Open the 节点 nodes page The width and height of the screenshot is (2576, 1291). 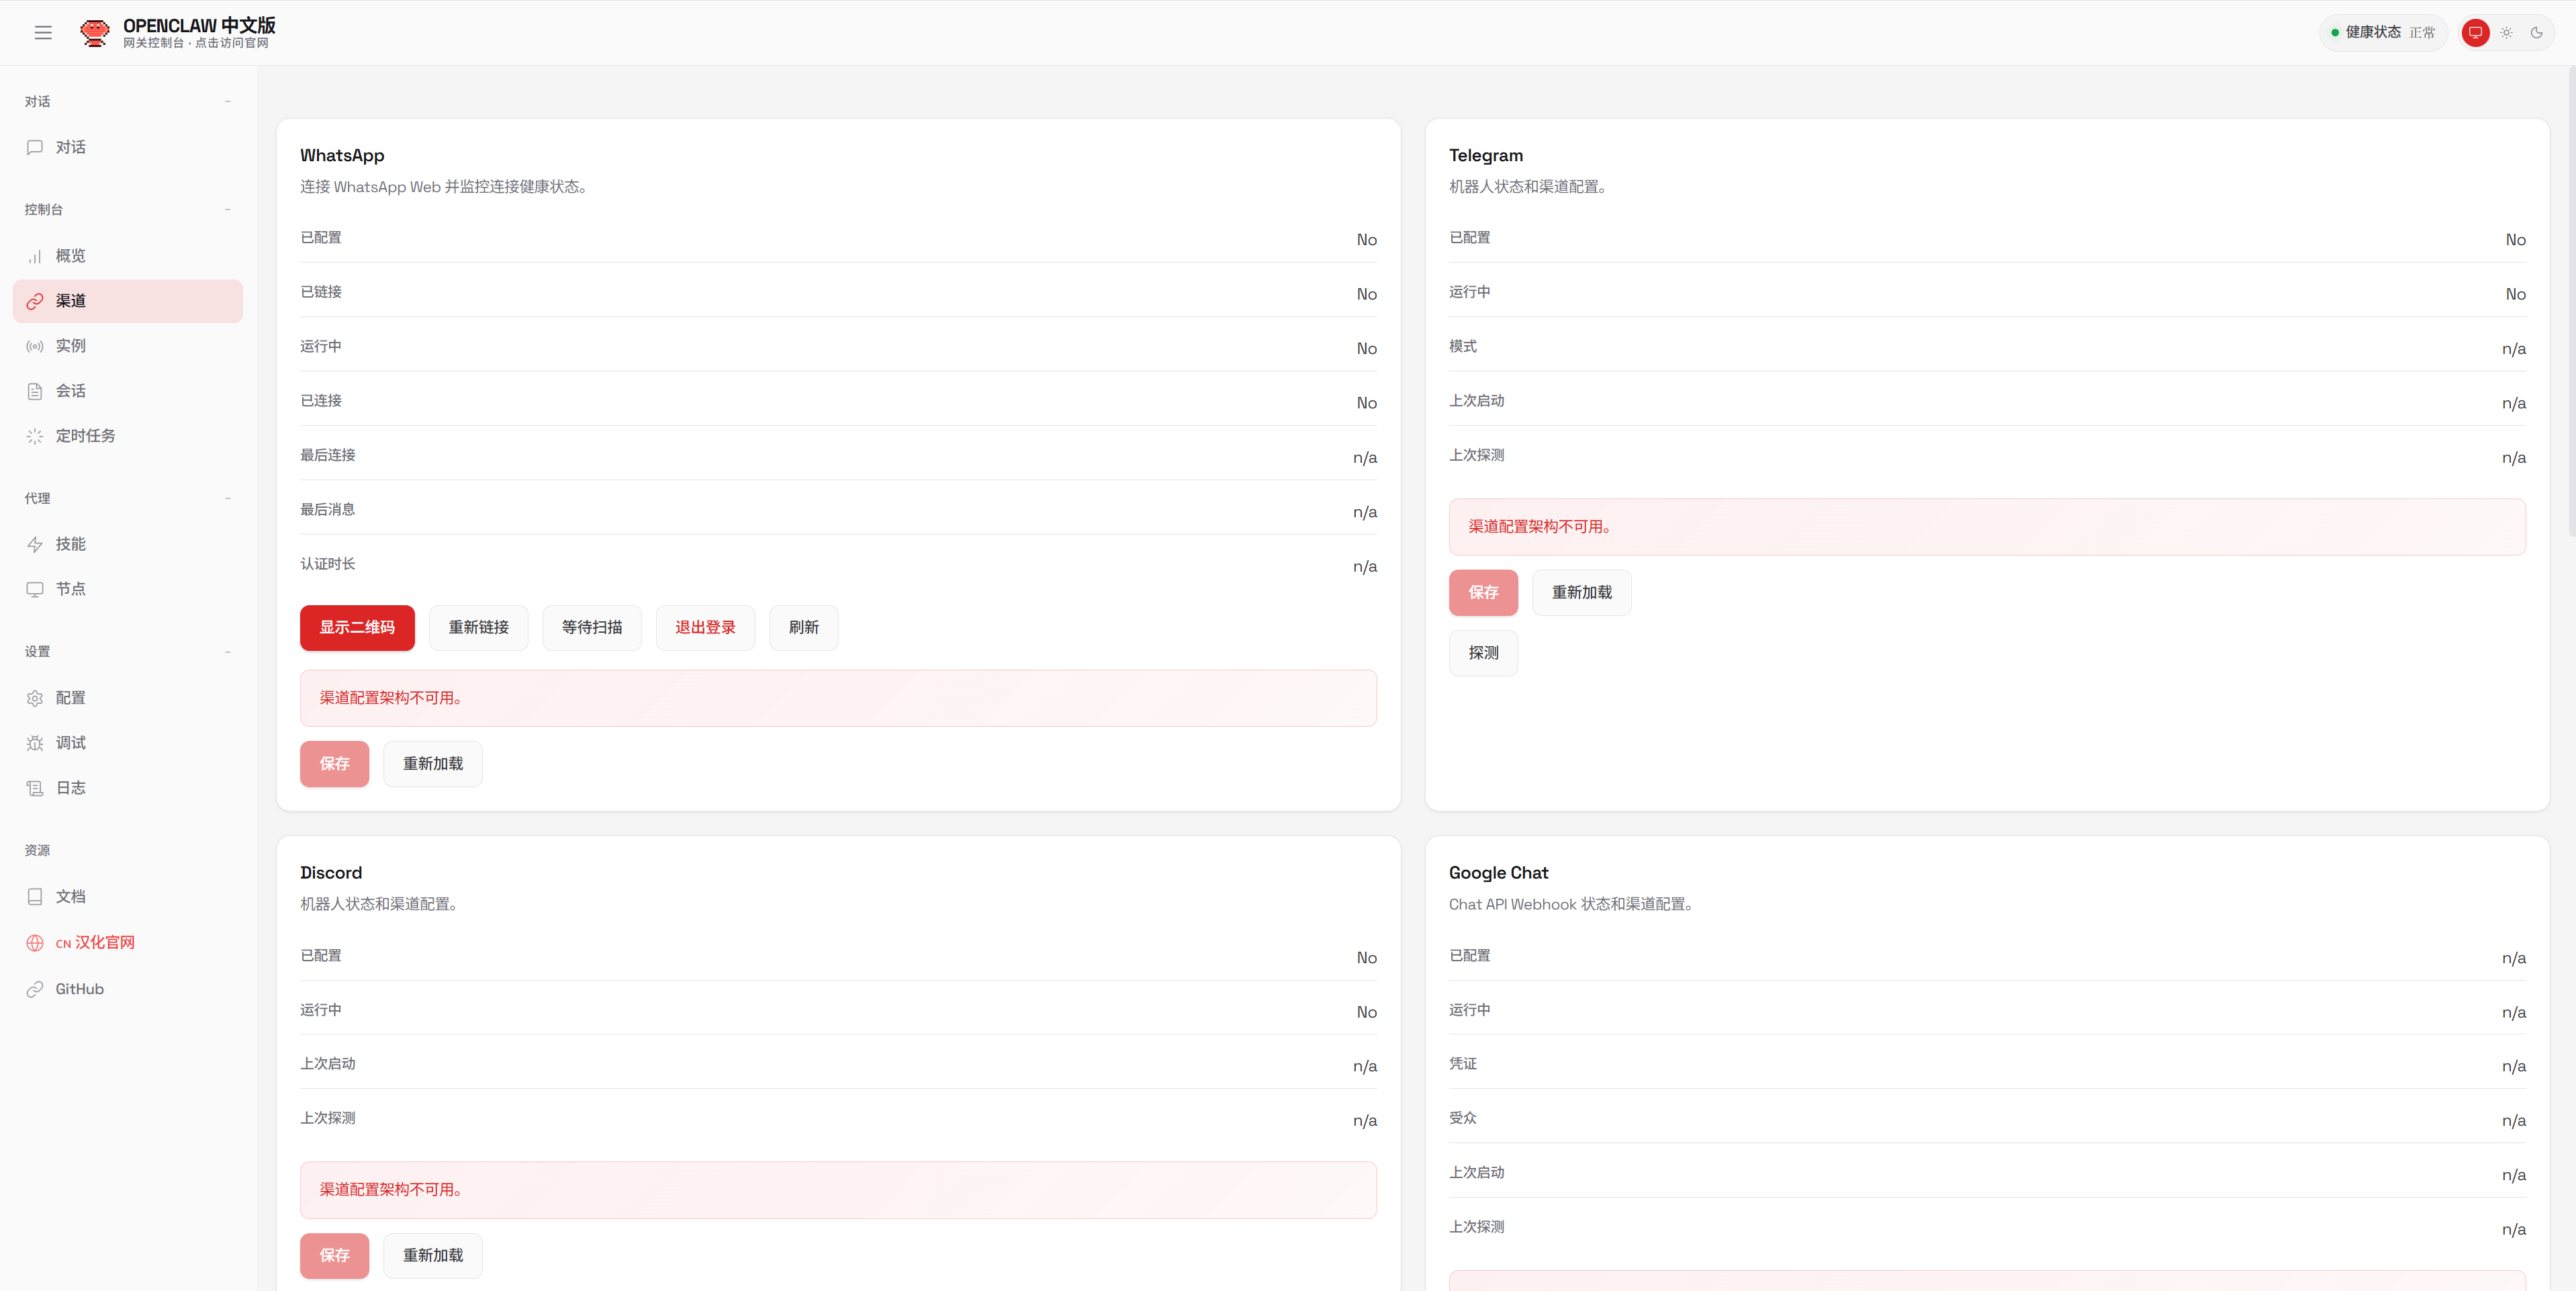[70, 589]
